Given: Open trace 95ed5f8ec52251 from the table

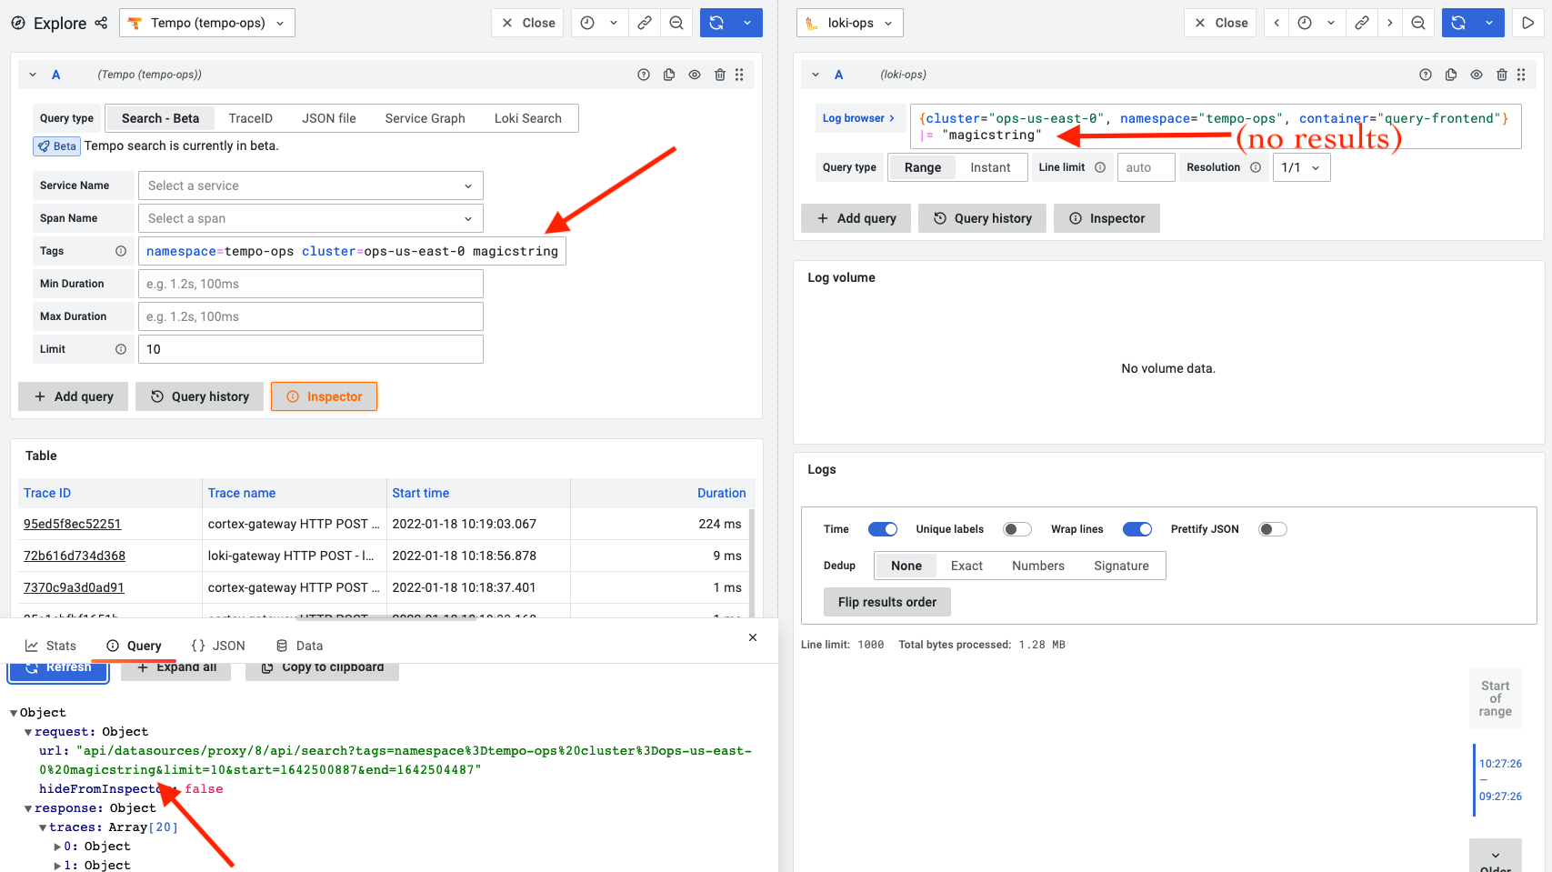Looking at the screenshot, I should pyautogui.click(x=72, y=524).
